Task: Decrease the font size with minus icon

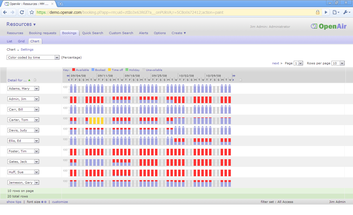Action: pos(42,202)
